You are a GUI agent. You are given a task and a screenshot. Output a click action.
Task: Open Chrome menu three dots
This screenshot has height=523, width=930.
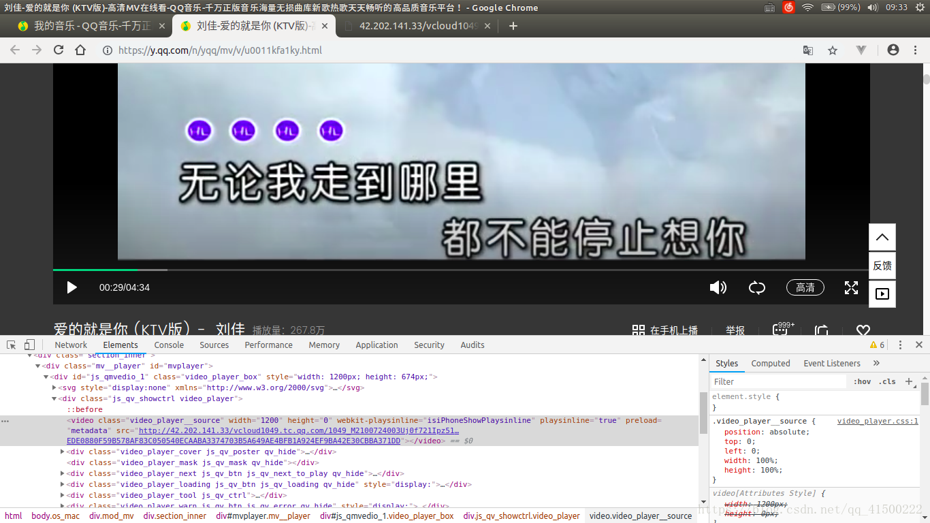coord(914,50)
